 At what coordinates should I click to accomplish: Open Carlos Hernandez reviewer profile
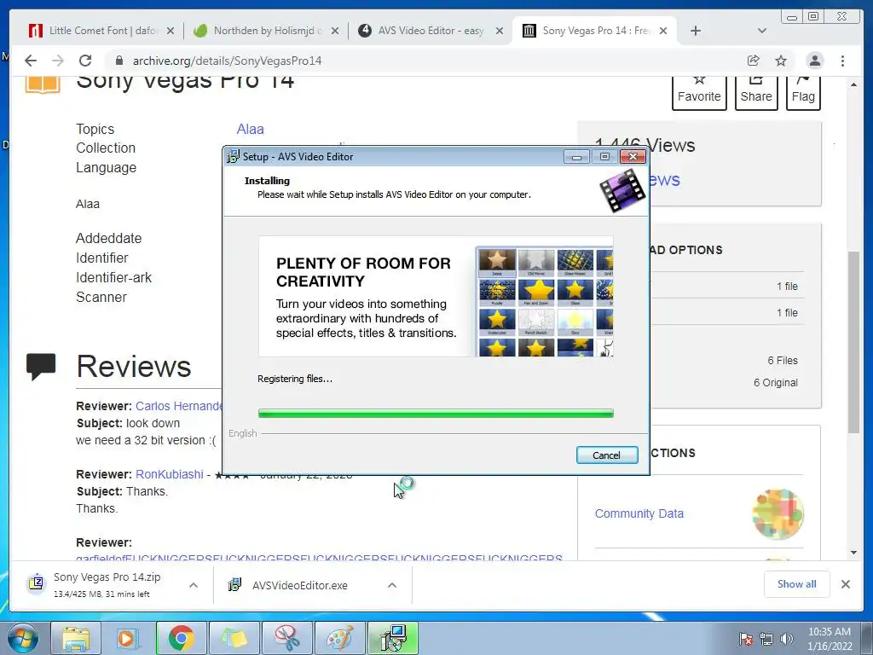[x=179, y=406]
